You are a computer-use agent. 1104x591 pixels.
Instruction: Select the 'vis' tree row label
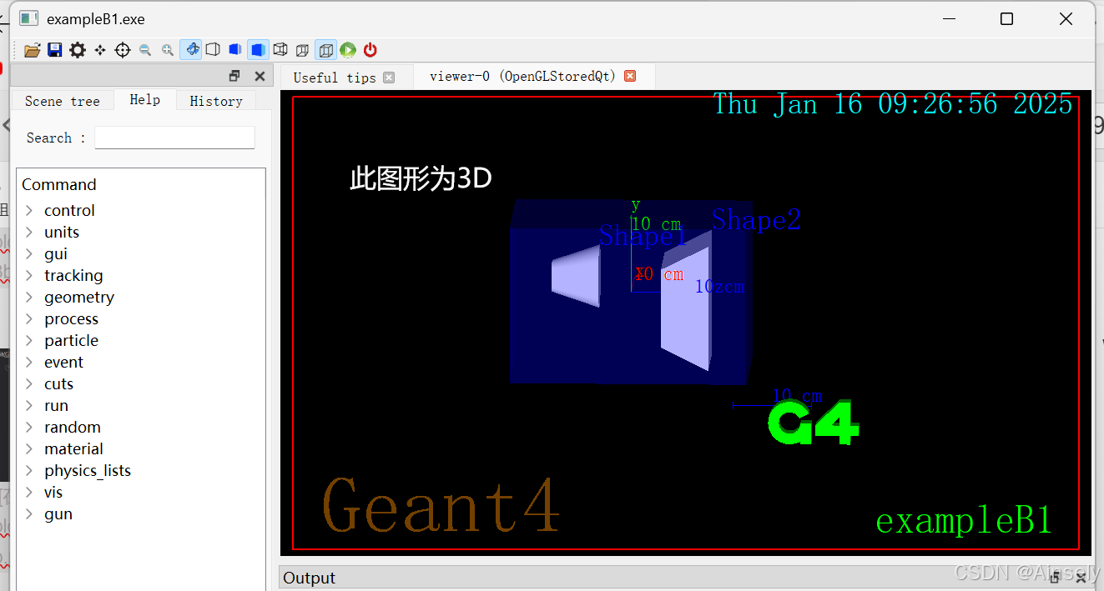pyautogui.click(x=53, y=492)
